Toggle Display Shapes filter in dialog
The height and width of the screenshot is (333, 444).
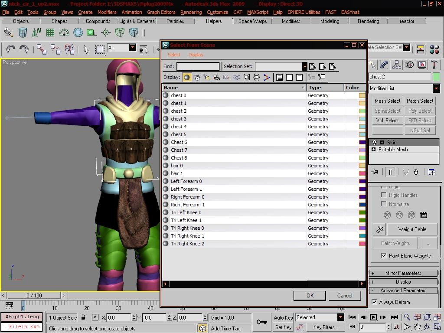[197, 77]
